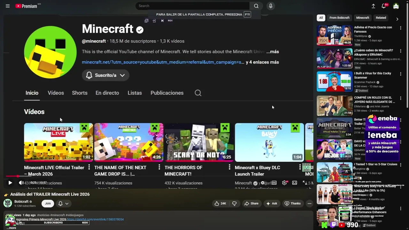Open options for Minecraft LIVE Official Trailer card

coord(89,167)
